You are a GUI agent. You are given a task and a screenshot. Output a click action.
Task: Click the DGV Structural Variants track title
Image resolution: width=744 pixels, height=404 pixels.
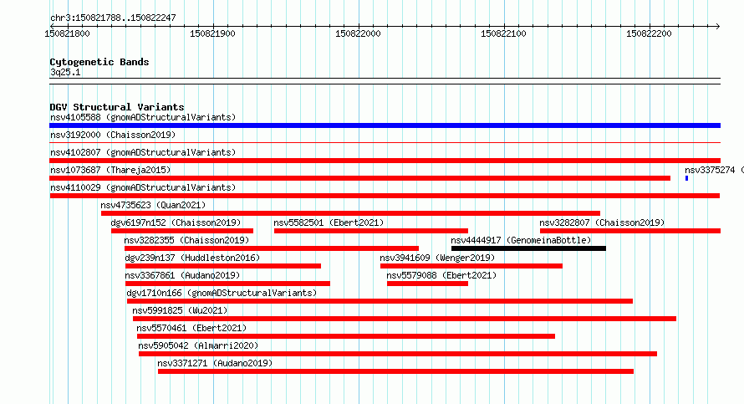[x=117, y=107]
